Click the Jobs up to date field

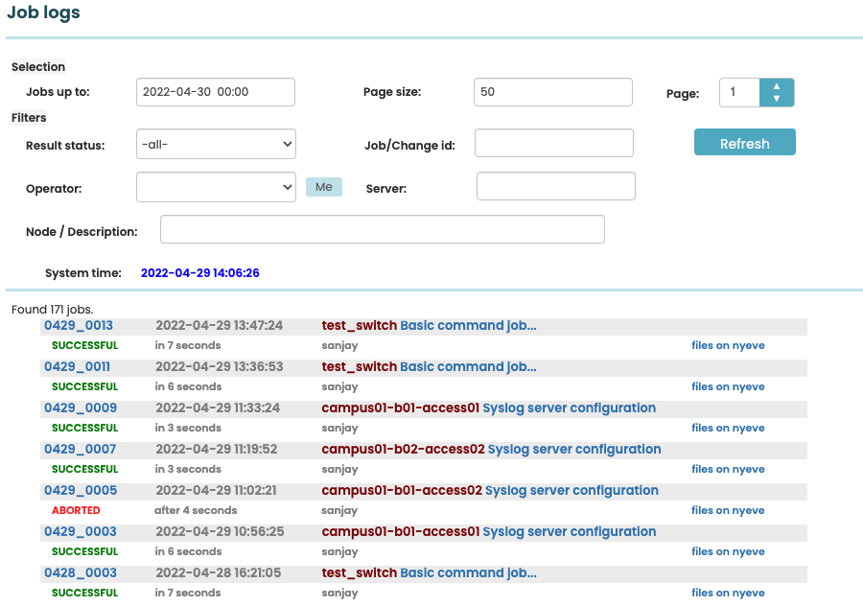216,92
